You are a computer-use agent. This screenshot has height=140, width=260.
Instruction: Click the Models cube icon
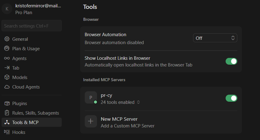7,78
